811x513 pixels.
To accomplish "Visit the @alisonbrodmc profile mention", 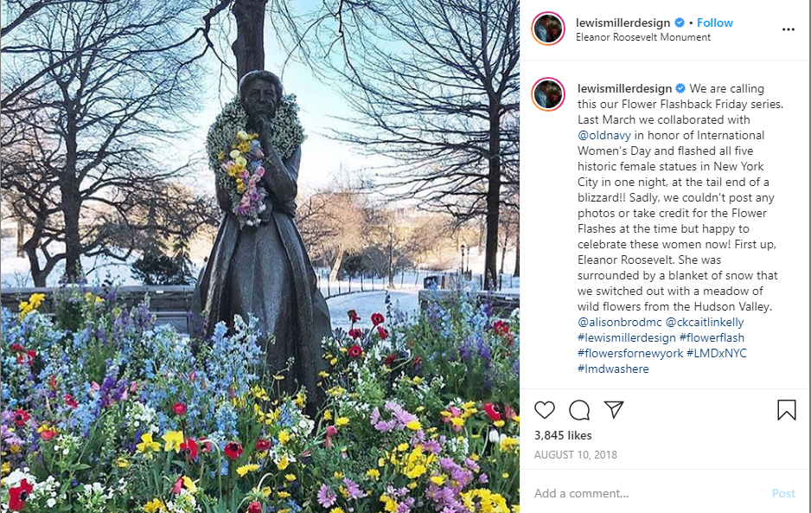I will (x=620, y=322).
